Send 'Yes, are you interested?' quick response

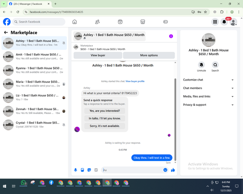[x=104, y=111]
